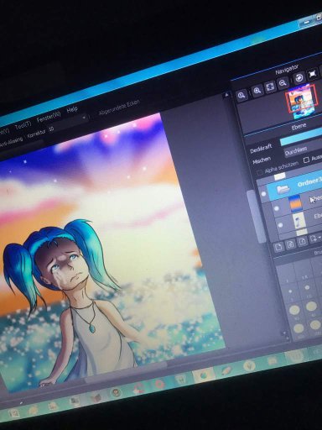Image resolution: width=322 pixels, height=430 pixels.
Task: Open the Mischen blend mode dropdown
Action: click(303, 150)
